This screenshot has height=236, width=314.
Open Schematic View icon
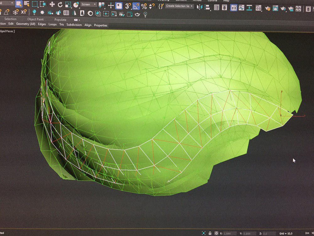pyautogui.click(x=249, y=8)
